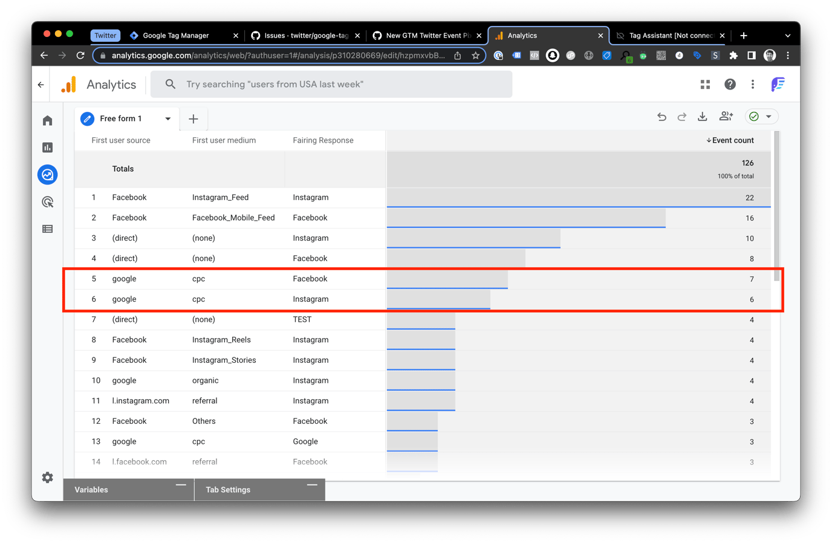Screen dimensions: 832x543
Task: Open Chrome side panel icon
Action: coord(751,56)
